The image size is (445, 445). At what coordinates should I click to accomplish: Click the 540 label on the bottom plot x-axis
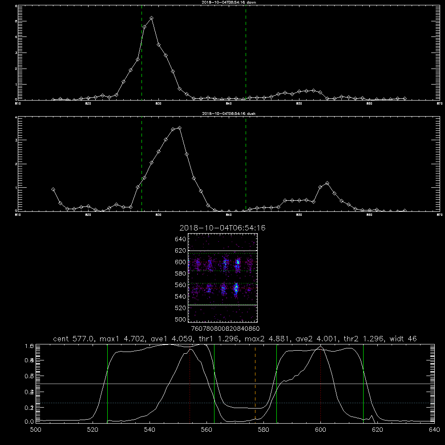(150, 430)
